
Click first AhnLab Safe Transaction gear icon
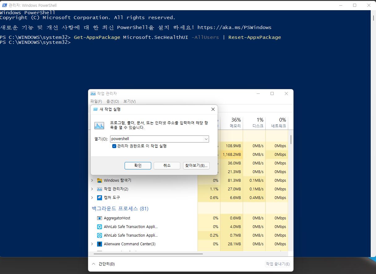[100, 227]
